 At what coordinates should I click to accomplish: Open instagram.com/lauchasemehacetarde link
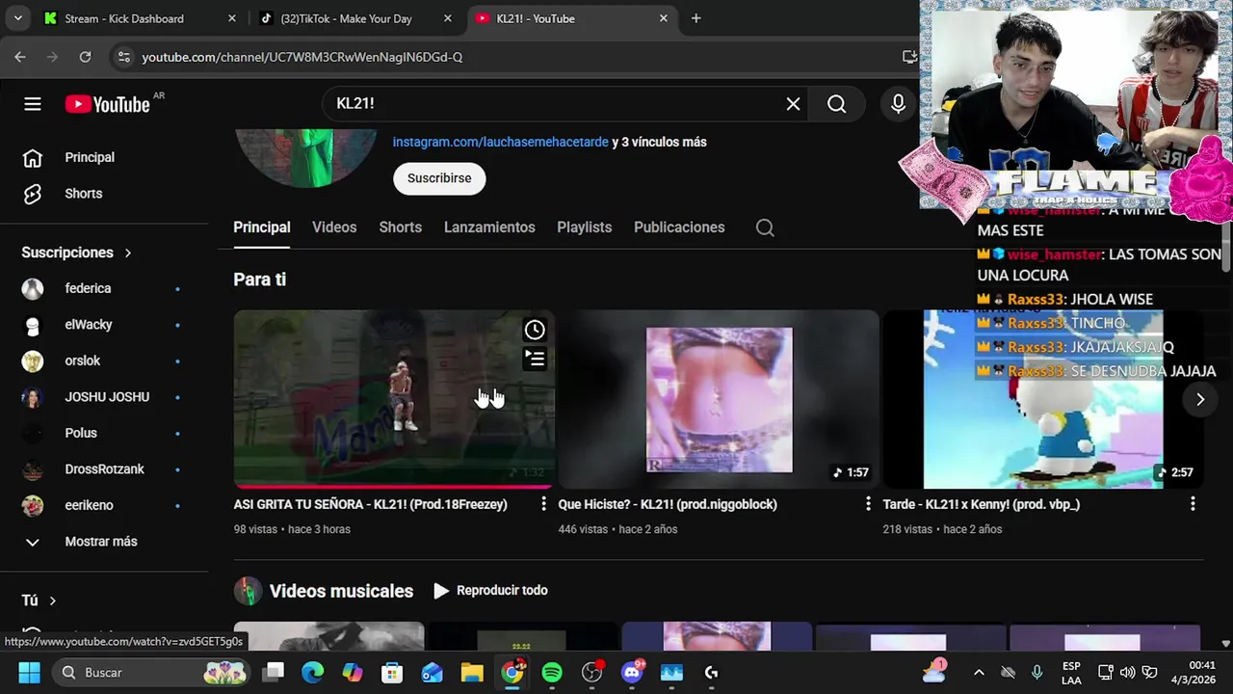(x=500, y=142)
